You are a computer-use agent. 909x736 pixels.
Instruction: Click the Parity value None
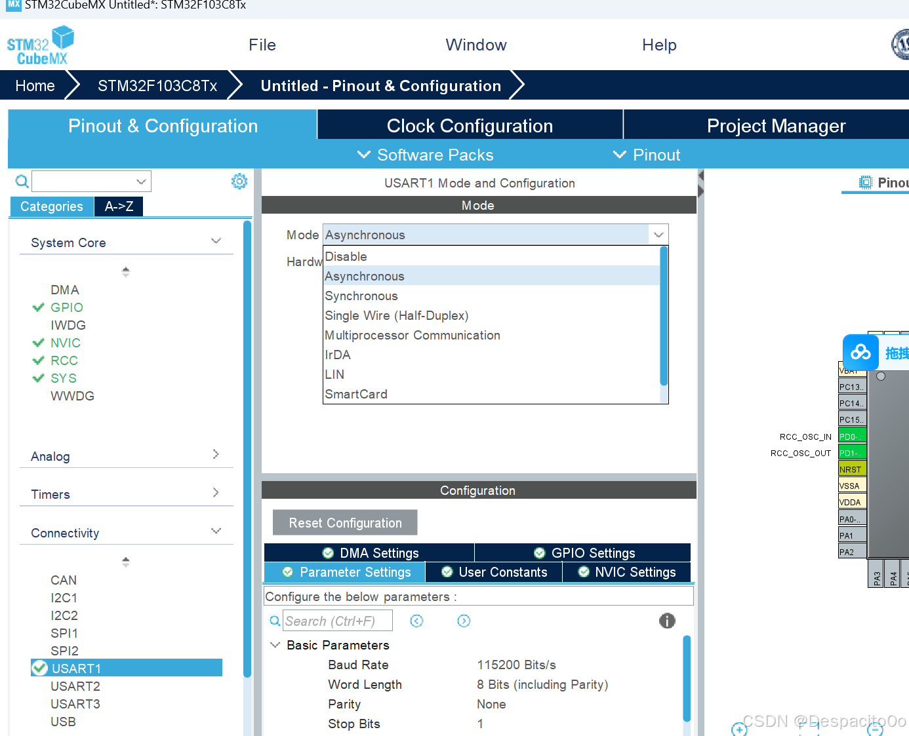(491, 704)
